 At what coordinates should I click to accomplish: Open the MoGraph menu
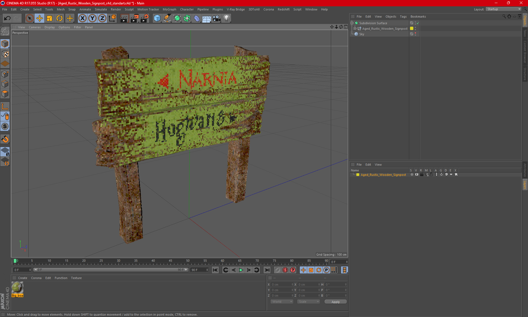tap(169, 9)
